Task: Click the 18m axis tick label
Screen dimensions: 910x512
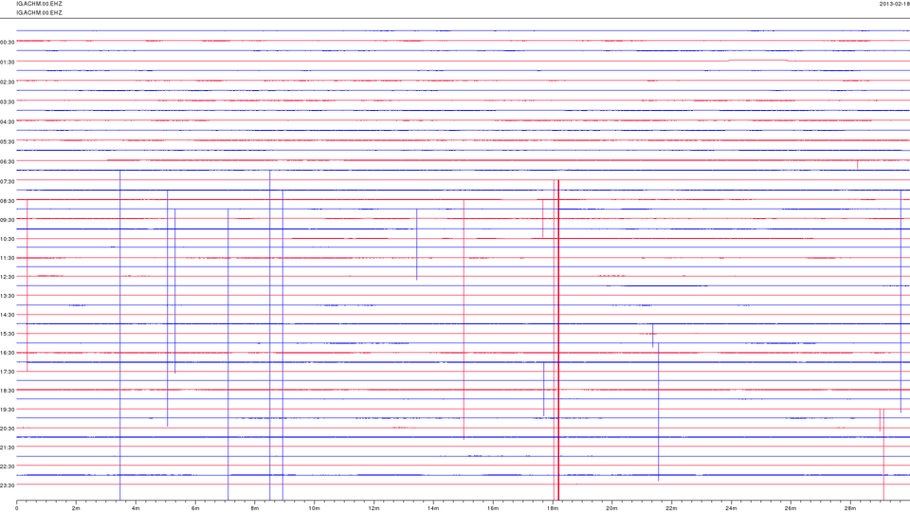Action: point(553,508)
